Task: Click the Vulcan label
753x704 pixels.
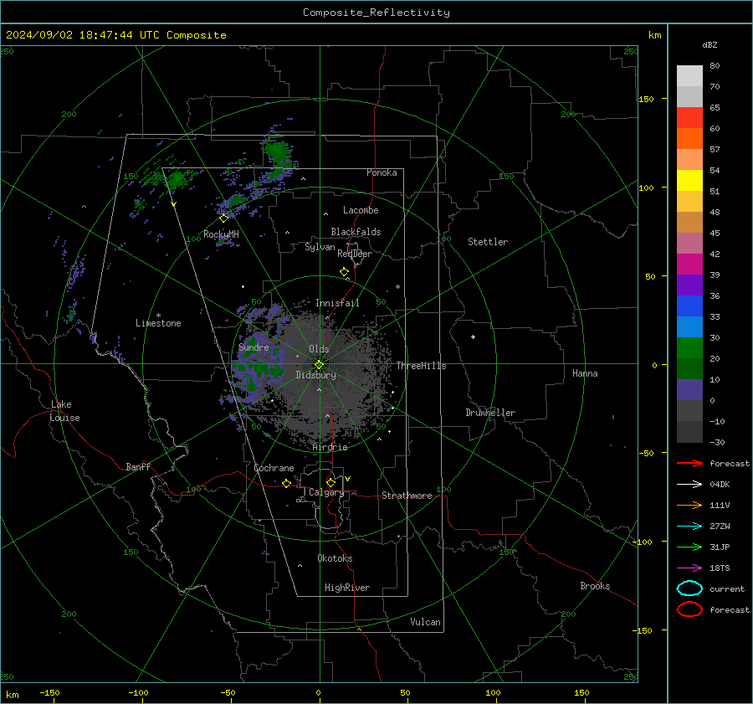Action: [x=425, y=622]
